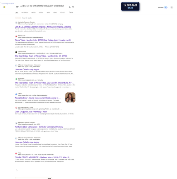This screenshot has width=177, height=179.
Task: Click 'About 13 results' text
Action: coord(27,18)
